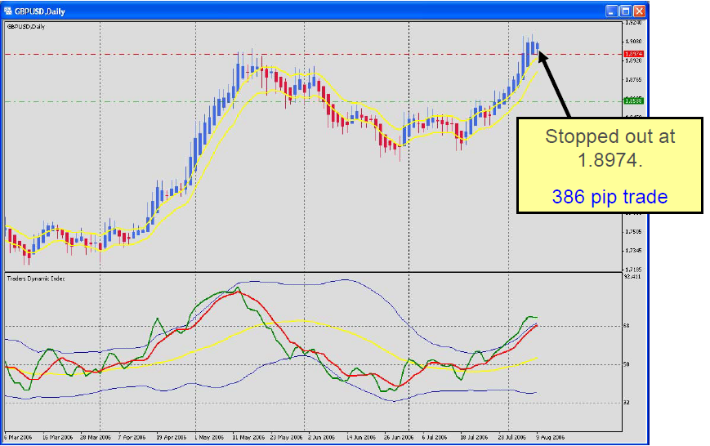Click the 1.8765 price axis label

tap(633, 80)
